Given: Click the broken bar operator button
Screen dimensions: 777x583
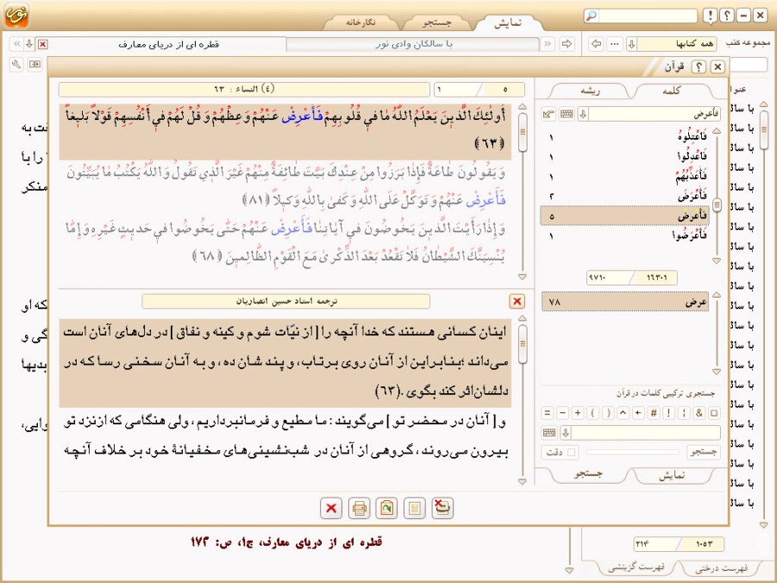Looking at the screenshot, I should [x=684, y=412].
